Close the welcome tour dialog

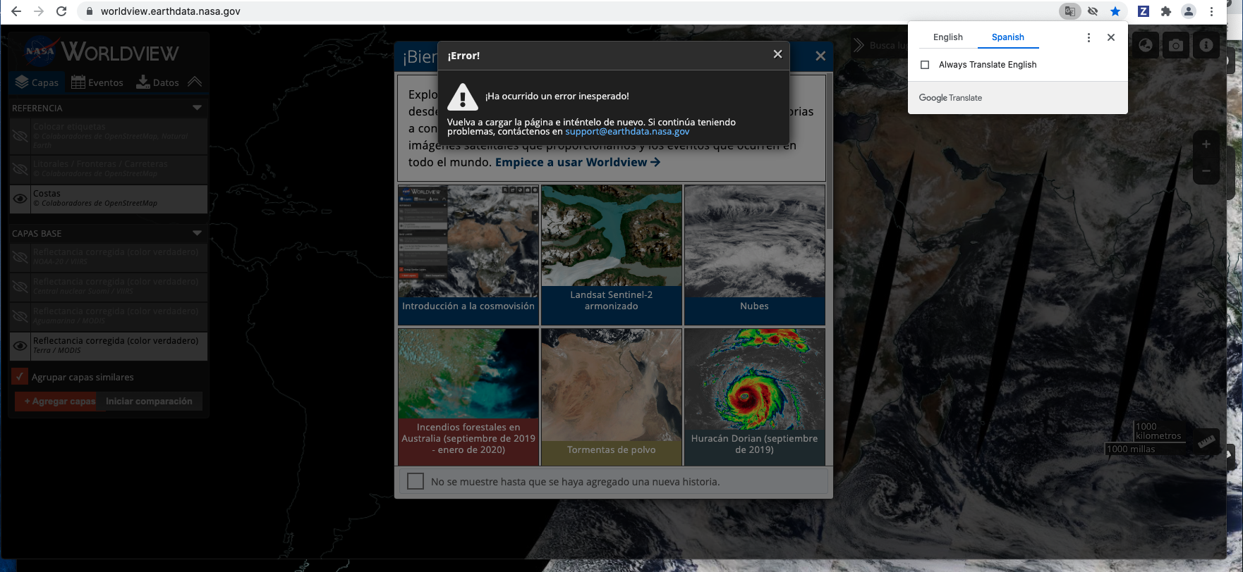820,56
